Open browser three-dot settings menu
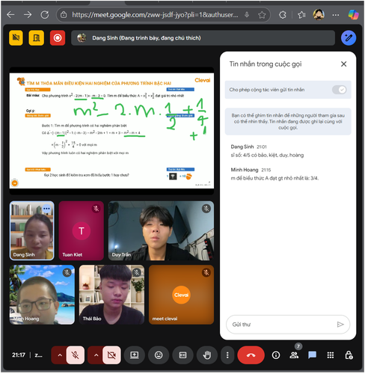 [336, 15]
